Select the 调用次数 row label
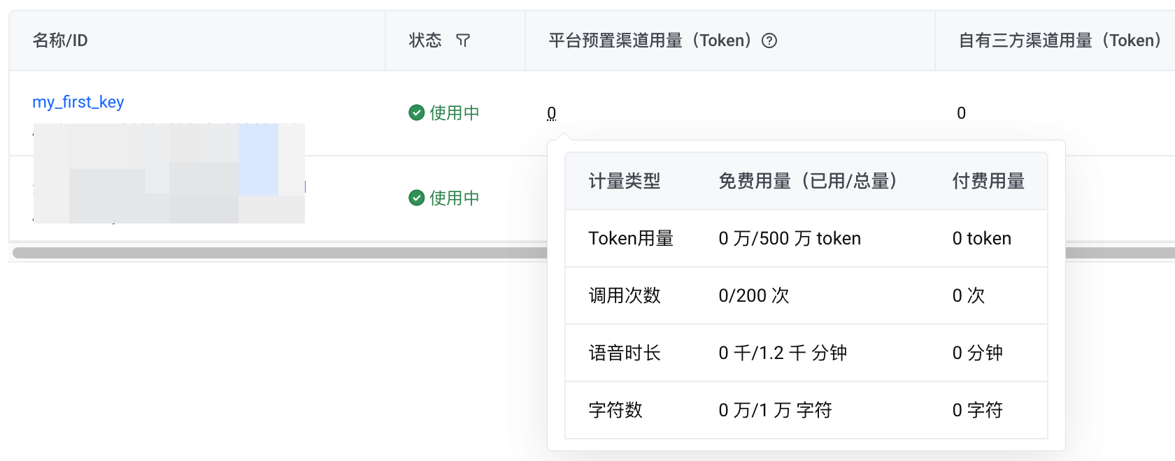1175x461 pixels. (624, 296)
